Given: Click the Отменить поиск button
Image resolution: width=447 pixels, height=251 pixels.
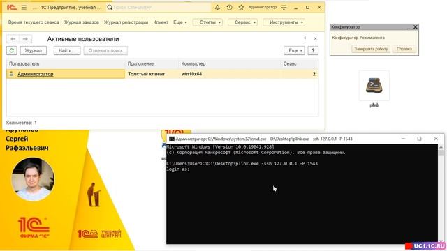Looking at the screenshot, I should pos(105,50).
